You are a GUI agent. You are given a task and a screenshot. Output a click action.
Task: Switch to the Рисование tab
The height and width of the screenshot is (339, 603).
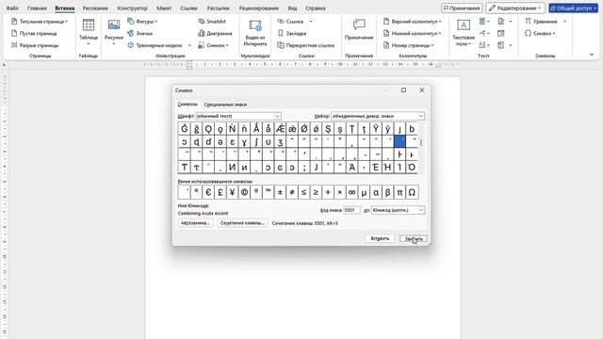95,8
